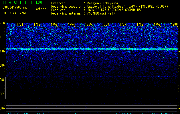The width and height of the screenshot is (180, 114).
Task: Select the 0.7 kHz axis label
Action: (x=3, y=94)
